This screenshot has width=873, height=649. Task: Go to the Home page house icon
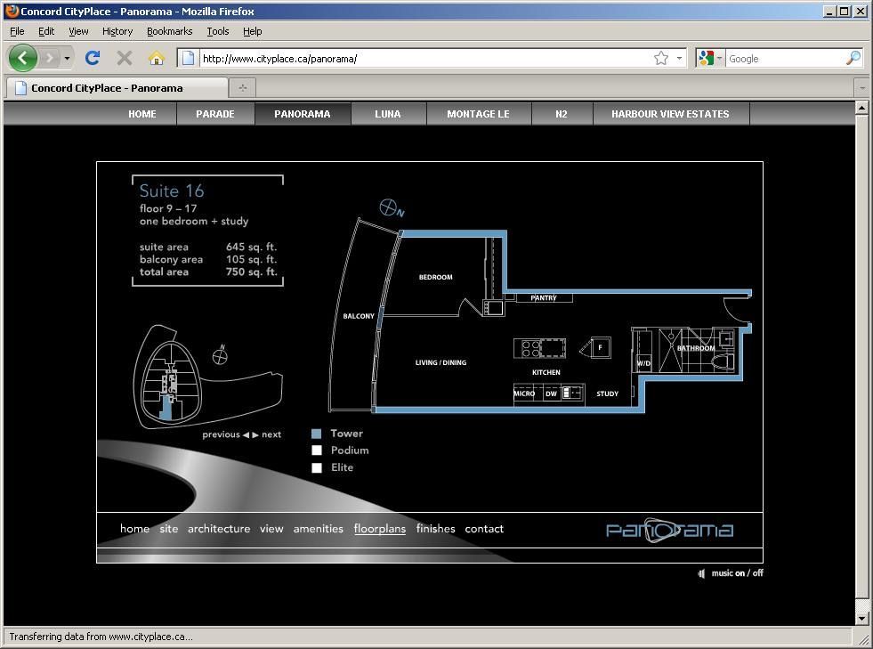click(157, 58)
